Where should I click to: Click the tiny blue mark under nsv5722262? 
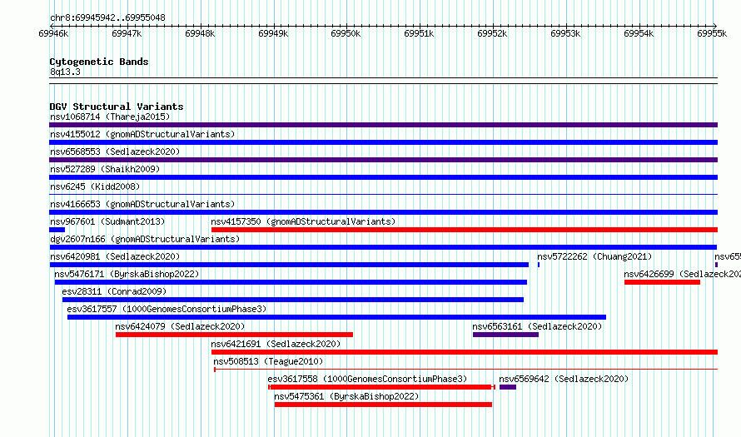pos(538,265)
